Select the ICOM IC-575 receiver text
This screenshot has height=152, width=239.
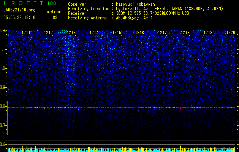point(152,13)
